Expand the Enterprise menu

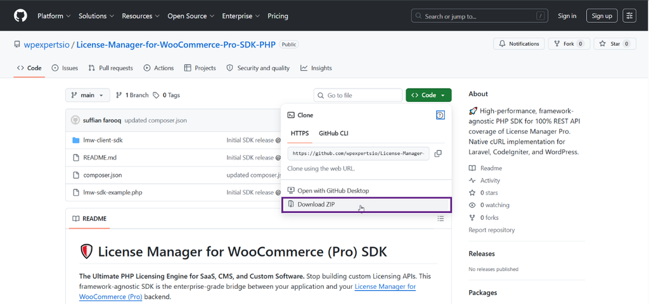click(241, 16)
